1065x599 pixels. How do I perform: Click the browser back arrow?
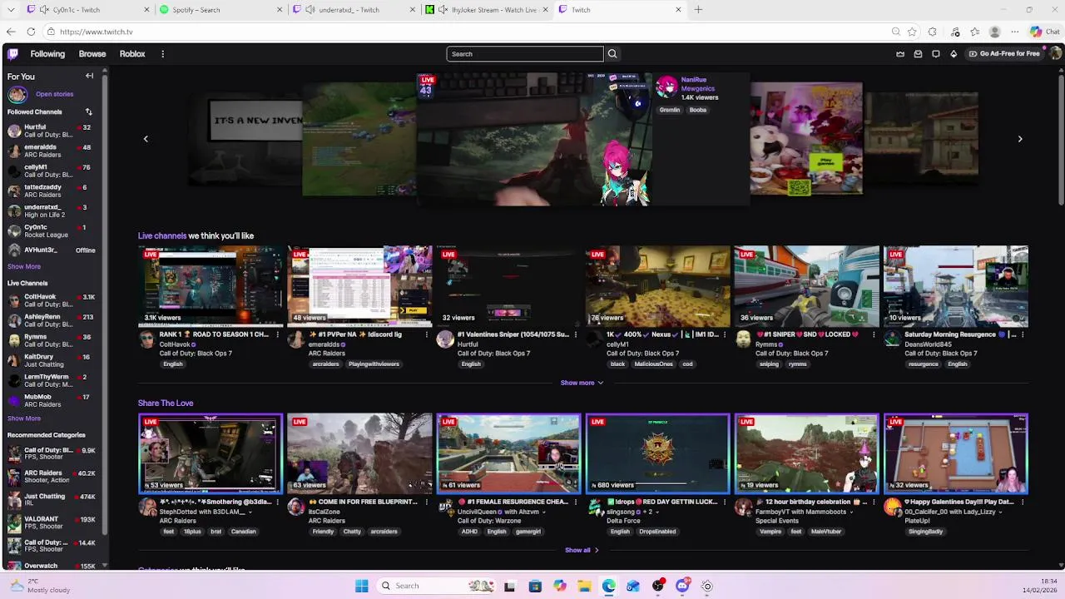11,32
